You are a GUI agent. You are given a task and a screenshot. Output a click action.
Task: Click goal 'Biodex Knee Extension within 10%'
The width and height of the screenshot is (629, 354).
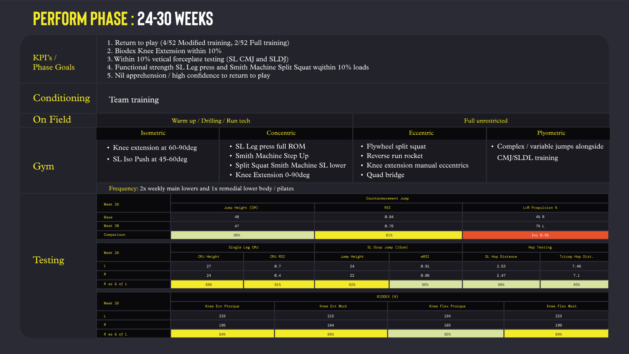164,51
